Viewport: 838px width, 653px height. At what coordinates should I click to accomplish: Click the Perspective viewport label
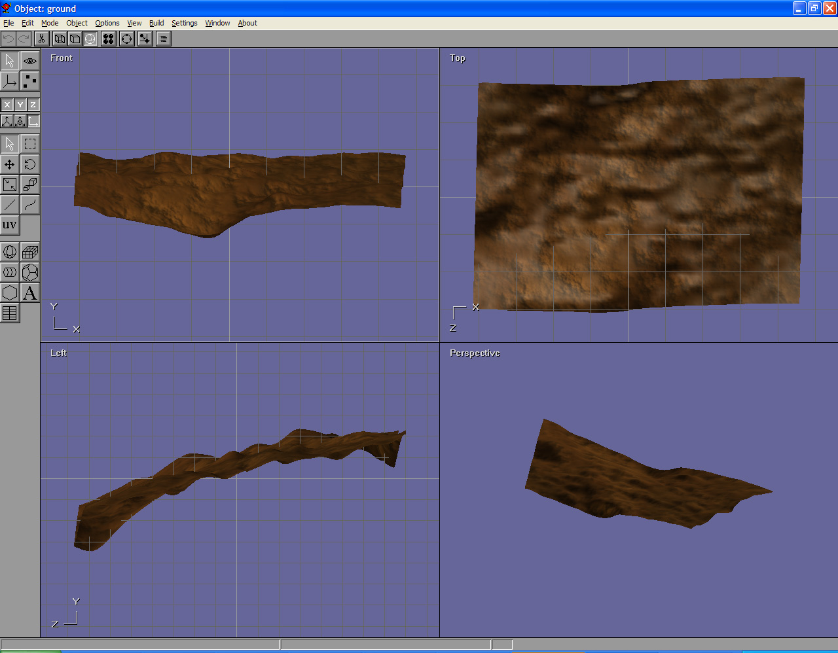(475, 353)
